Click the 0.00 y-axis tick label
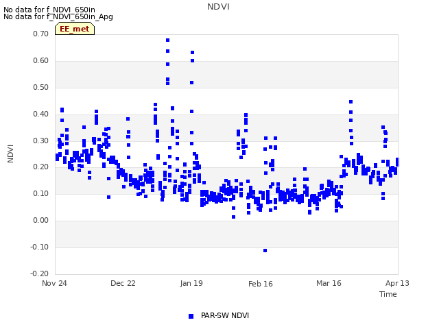Screen dimensions: 439x329 41,221
